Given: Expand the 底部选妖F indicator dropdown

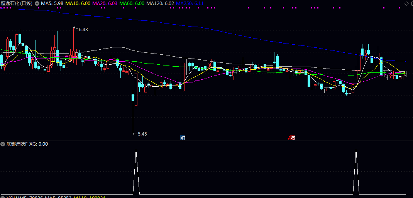Looking at the screenshot, I should pyautogui.click(x=3, y=144).
